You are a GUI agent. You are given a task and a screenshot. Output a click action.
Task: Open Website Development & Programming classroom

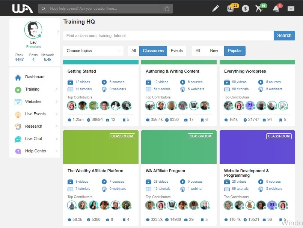pyautogui.click(x=246, y=173)
